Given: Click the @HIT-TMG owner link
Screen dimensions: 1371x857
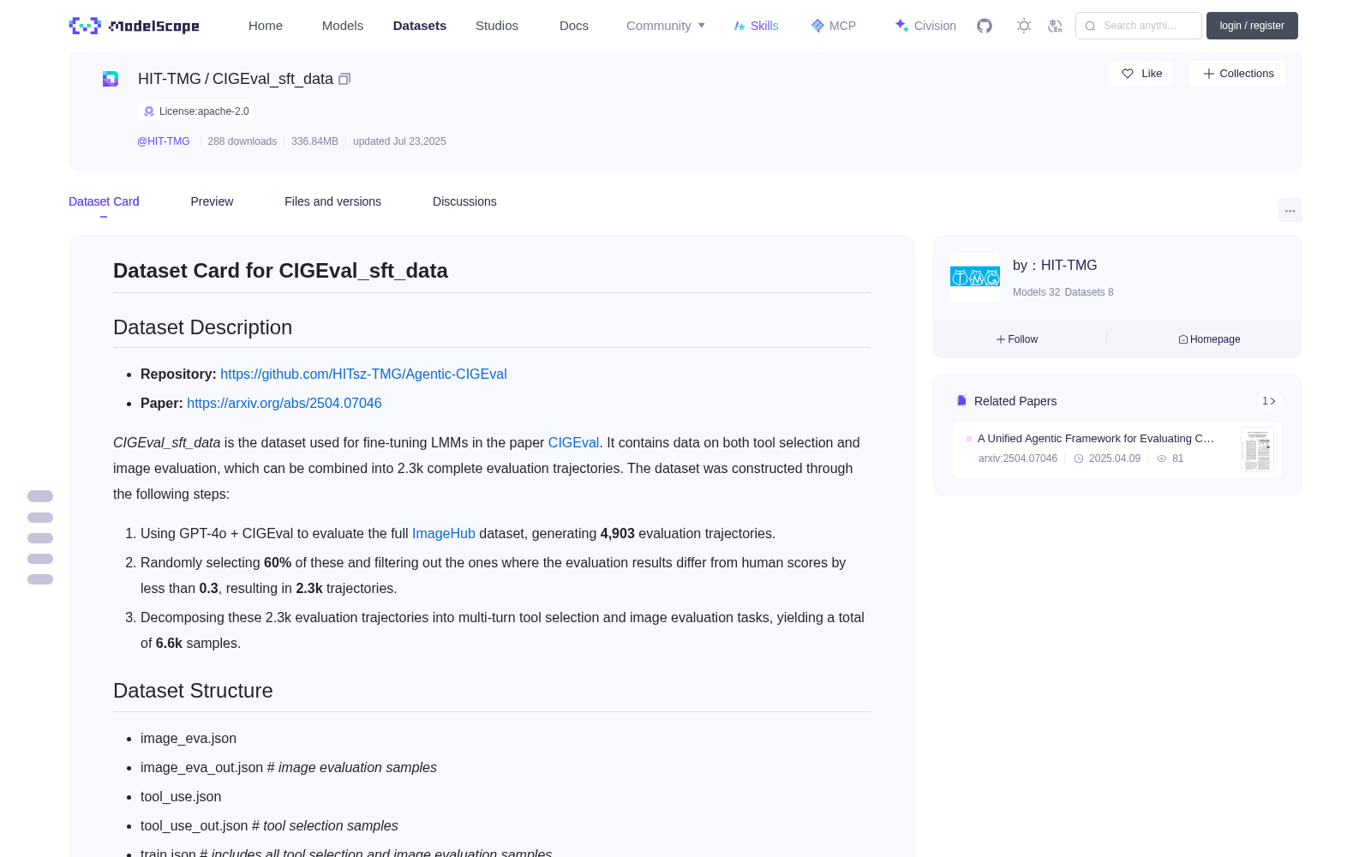Looking at the screenshot, I should click(164, 141).
